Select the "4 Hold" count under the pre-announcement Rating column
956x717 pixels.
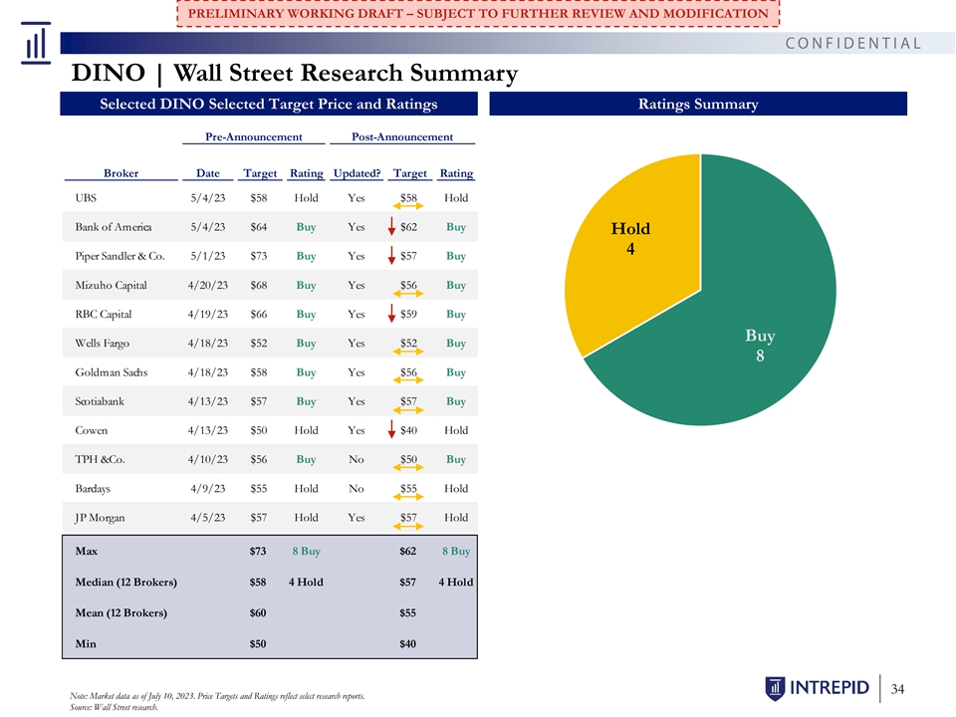[x=306, y=583]
